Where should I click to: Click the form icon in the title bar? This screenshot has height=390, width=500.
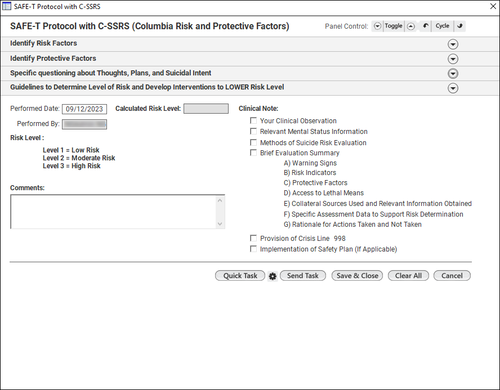pos(7,6)
